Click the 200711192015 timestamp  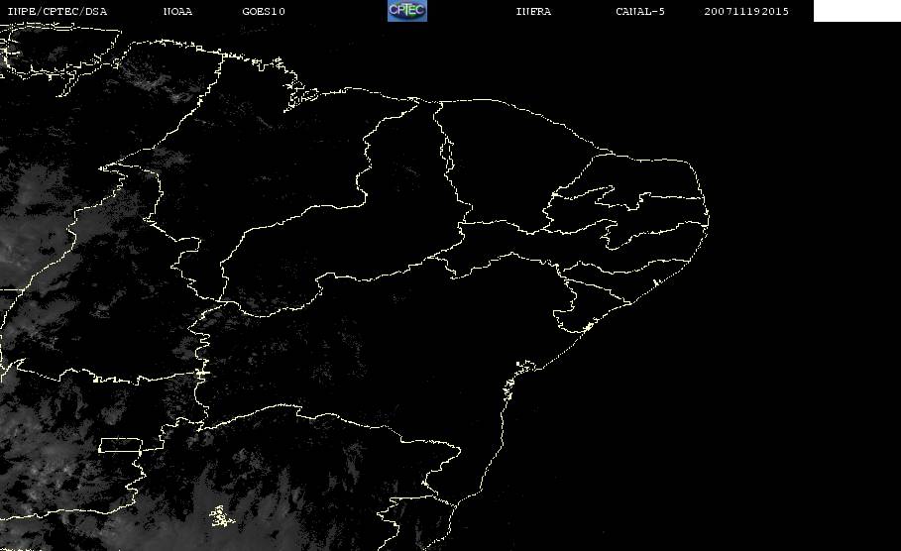746,11
